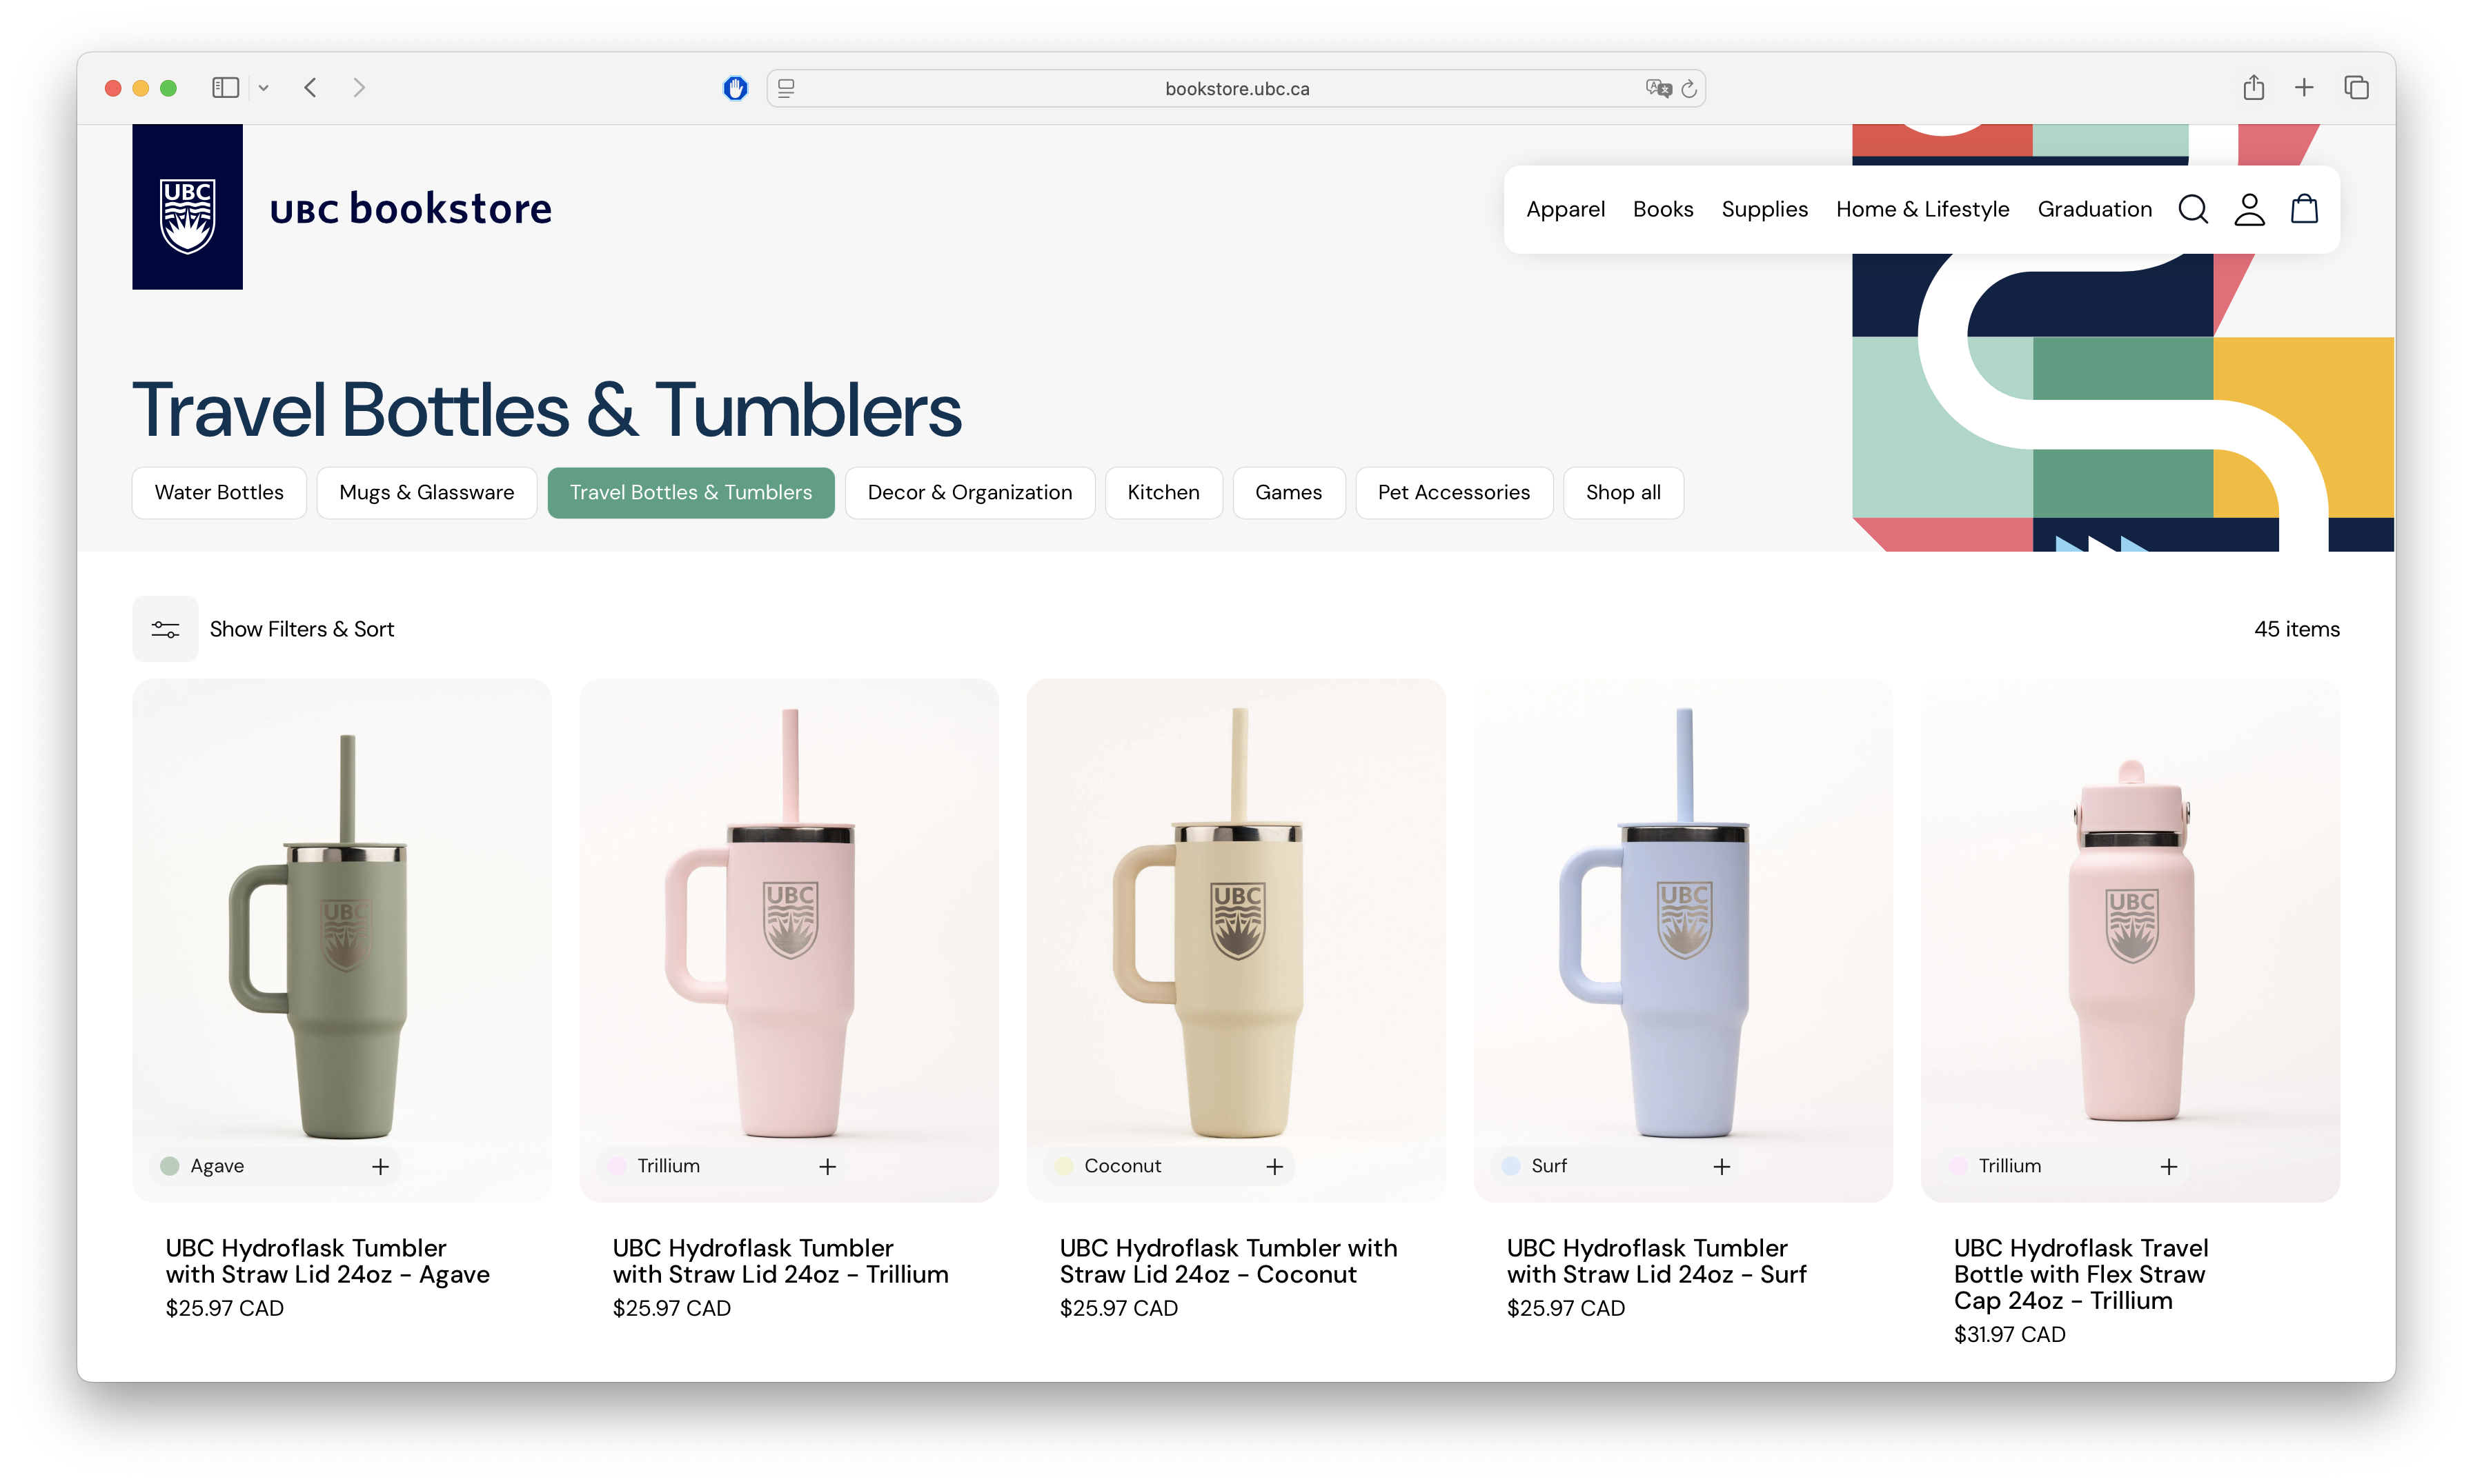
Task: Open the pink travel bottle image
Action: [x=2130, y=940]
